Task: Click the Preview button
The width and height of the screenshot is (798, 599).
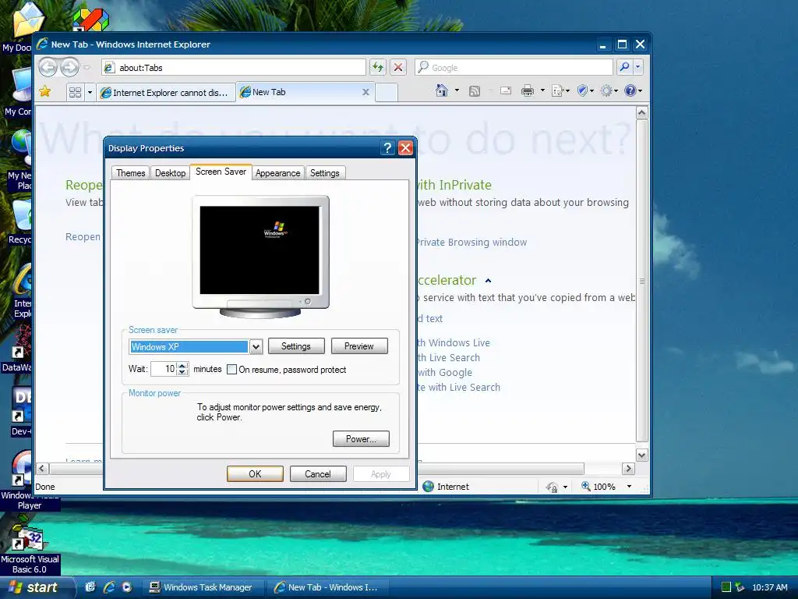Action: tap(358, 346)
